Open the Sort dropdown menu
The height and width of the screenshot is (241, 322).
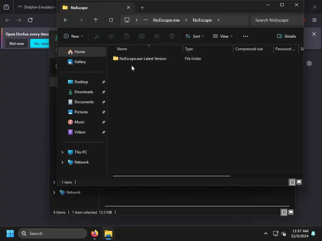point(194,36)
